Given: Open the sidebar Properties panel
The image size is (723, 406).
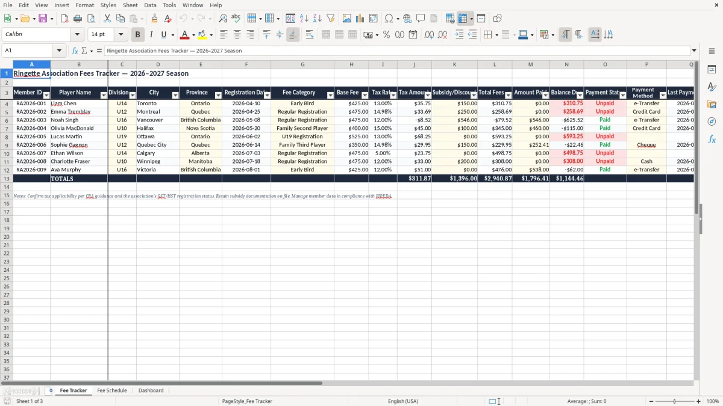Looking at the screenshot, I should tap(712, 70).
